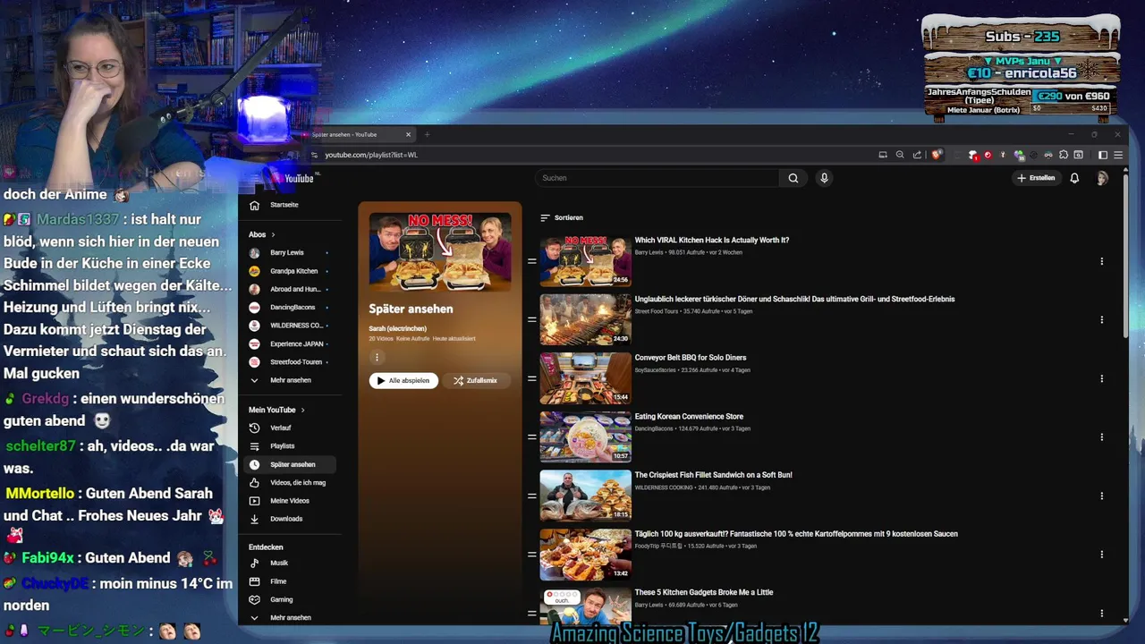Open options for the türkischer Döner video
The width and height of the screenshot is (1145, 644).
[x=1101, y=319]
